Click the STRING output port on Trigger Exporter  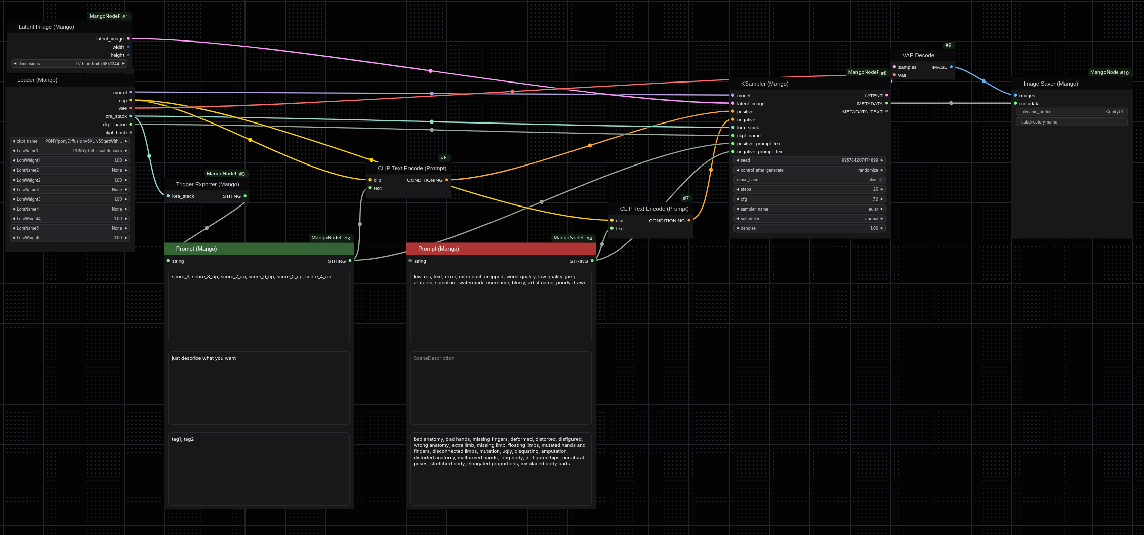coord(245,196)
